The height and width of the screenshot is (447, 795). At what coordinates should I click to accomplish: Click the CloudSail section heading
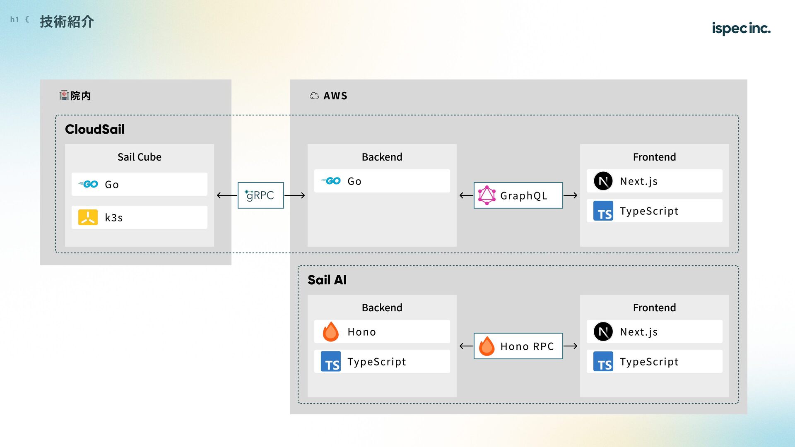point(95,129)
